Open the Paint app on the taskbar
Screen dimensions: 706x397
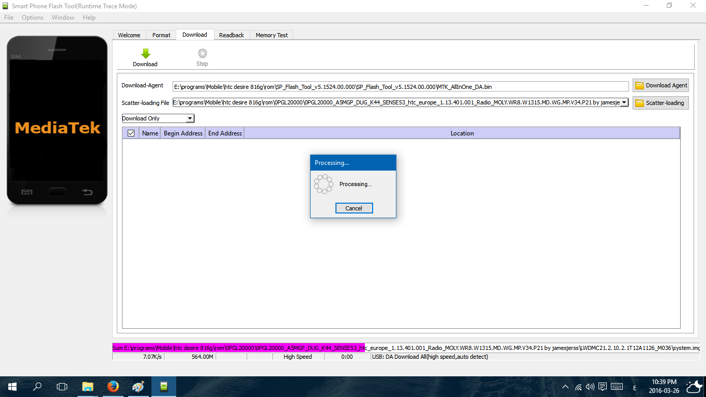(138, 386)
